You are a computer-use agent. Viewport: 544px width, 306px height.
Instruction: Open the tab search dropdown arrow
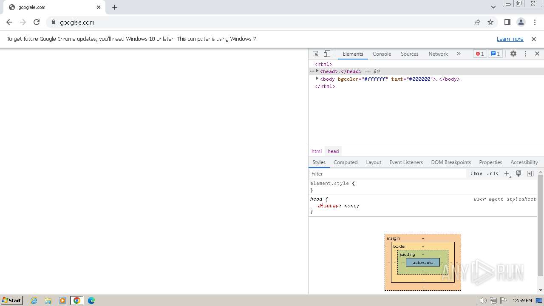[493, 7]
